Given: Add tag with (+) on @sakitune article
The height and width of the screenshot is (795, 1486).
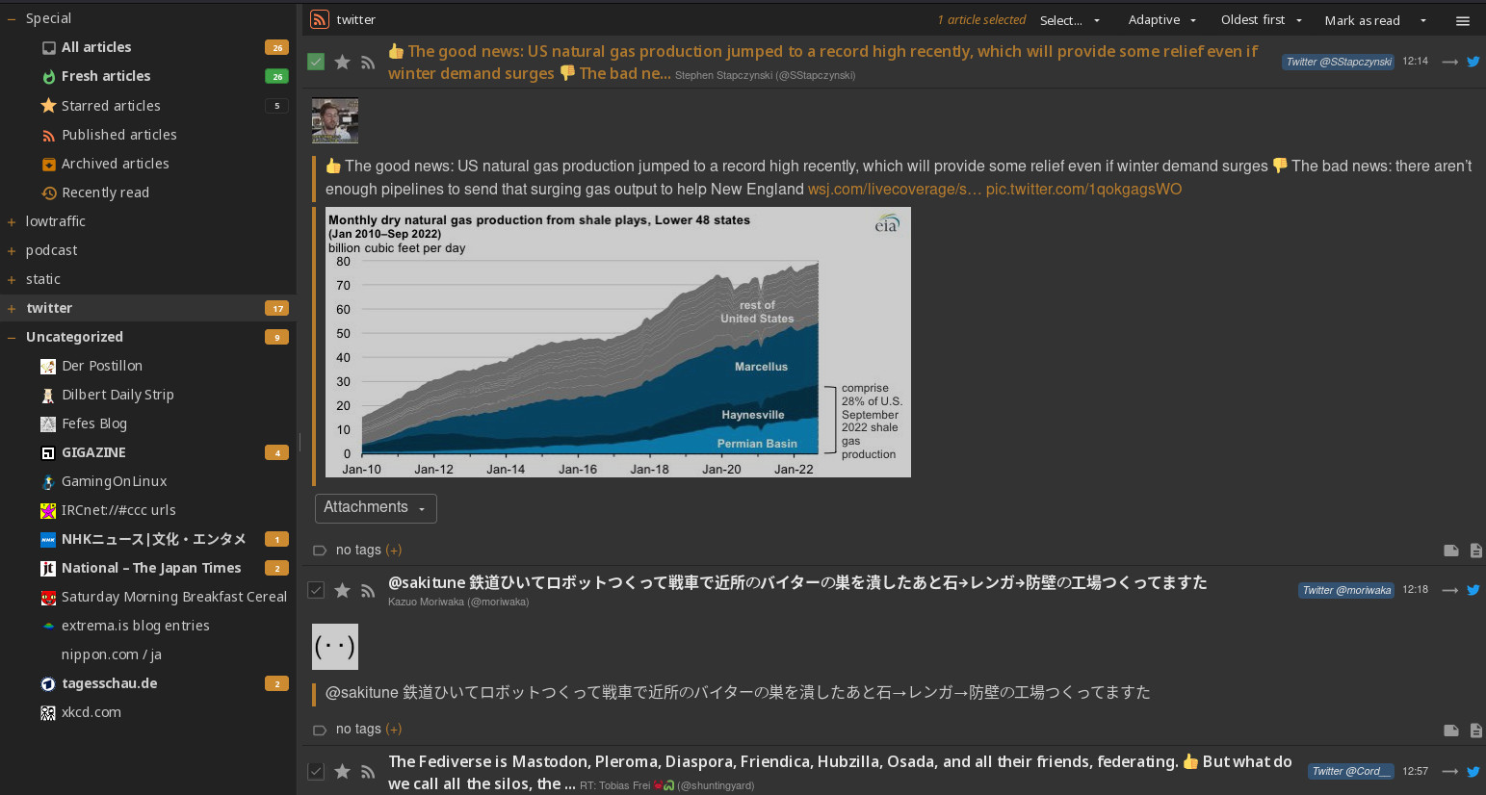Looking at the screenshot, I should point(394,730).
